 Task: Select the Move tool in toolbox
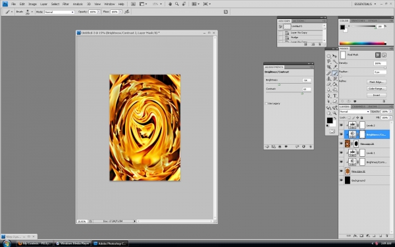pos(334,56)
